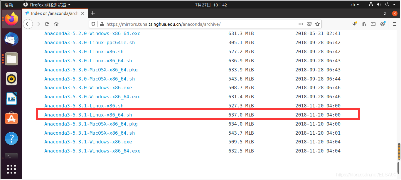This screenshot has height=180, width=401.
Task: Download Anaconda3-5.3.0-Linux-x86_64.sh
Action: click(x=88, y=61)
